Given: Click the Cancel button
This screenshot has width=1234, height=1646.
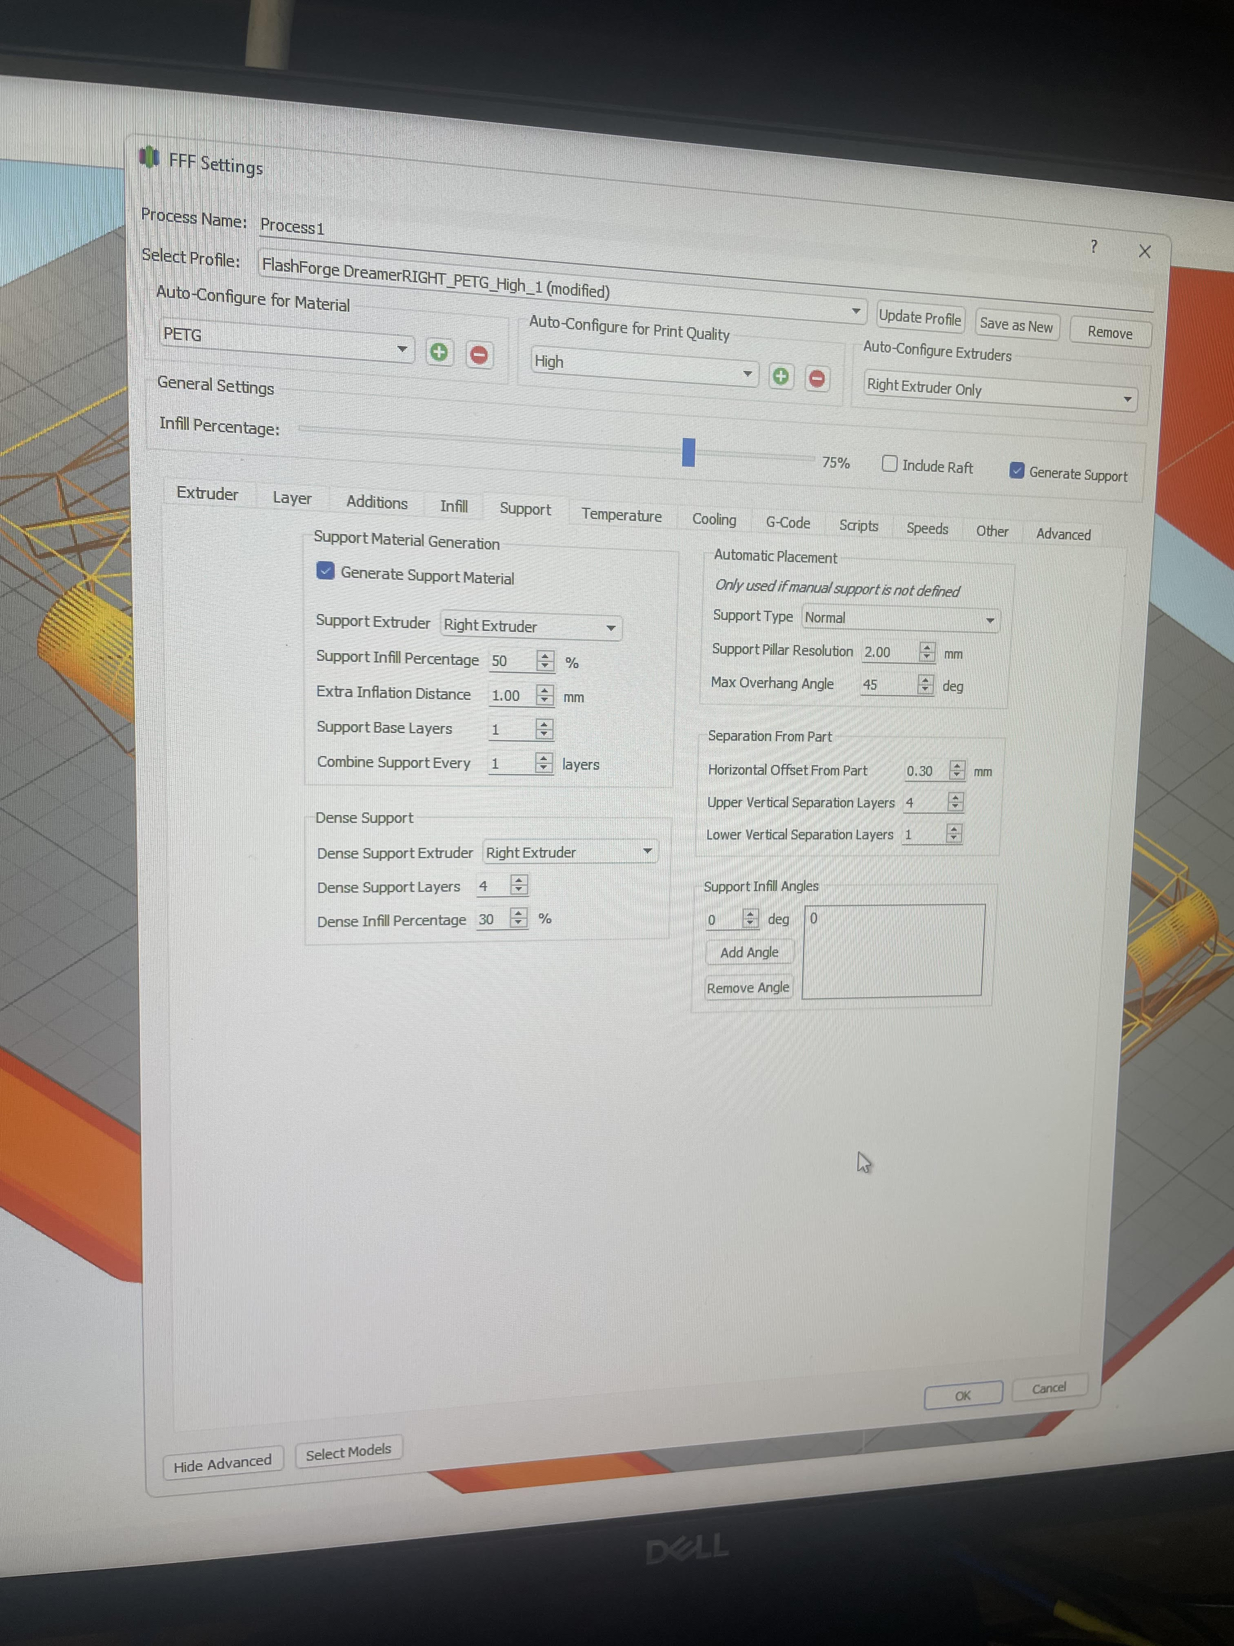Looking at the screenshot, I should tap(1049, 1388).
